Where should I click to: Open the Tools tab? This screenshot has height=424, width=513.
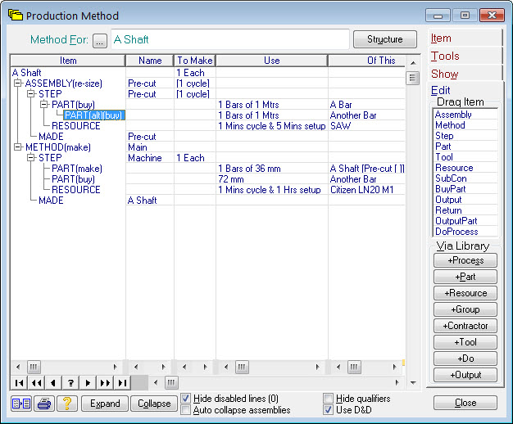446,56
